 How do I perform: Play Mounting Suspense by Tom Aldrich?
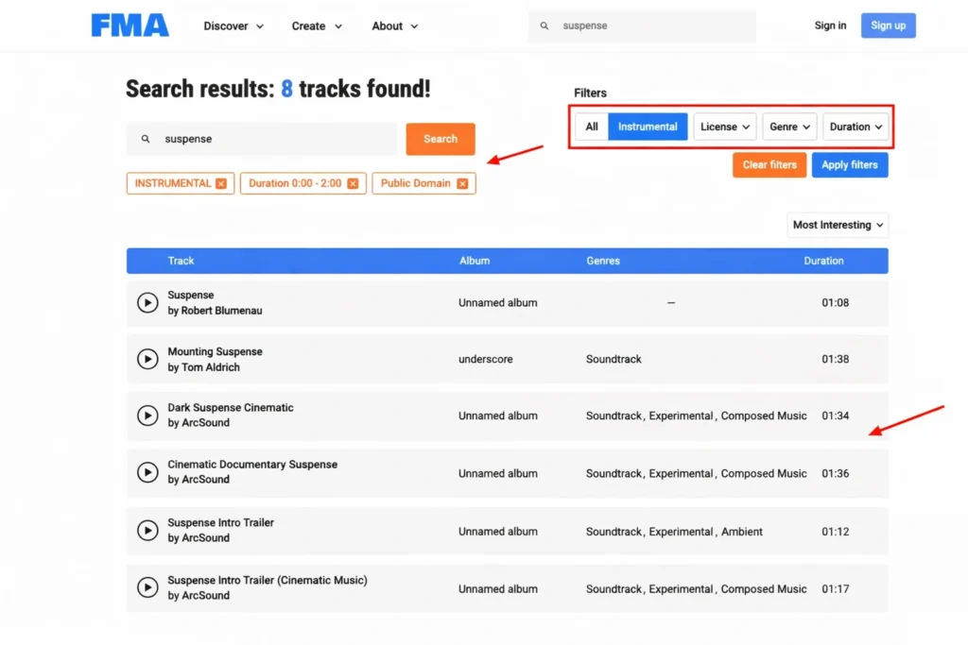pyautogui.click(x=147, y=359)
